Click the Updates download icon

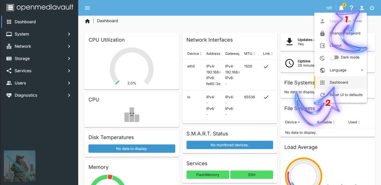pos(289,42)
